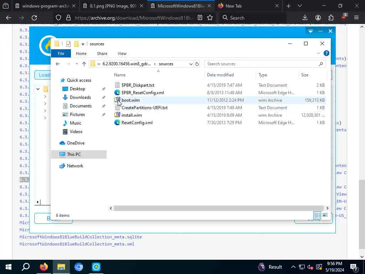365x274 pixels.
Task: Open Pictures in the navigation pane
Action: (77, 115)
